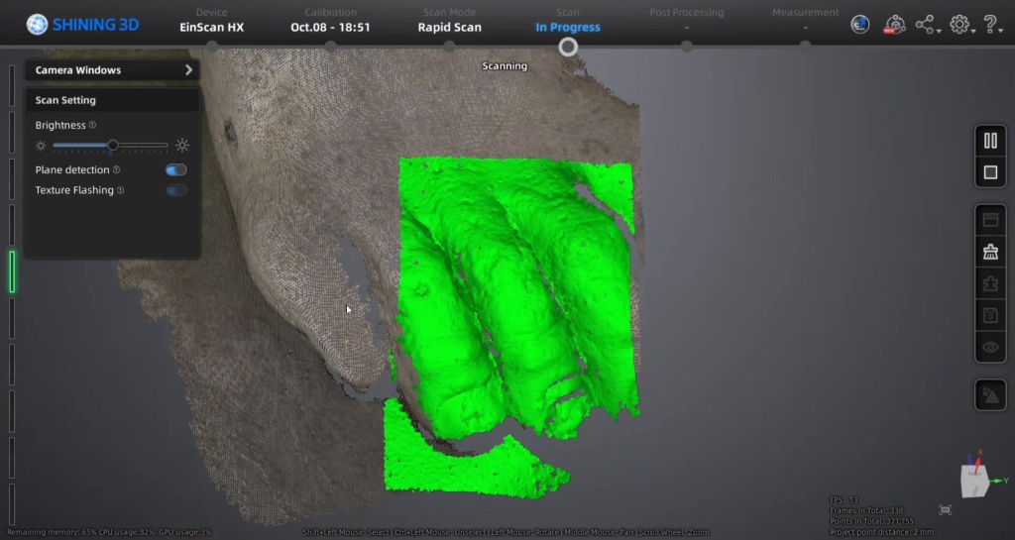This screenshot has width=1015, height=540.
Task: Click the SHINING 3D logo
Action: (x=83, y=25)
